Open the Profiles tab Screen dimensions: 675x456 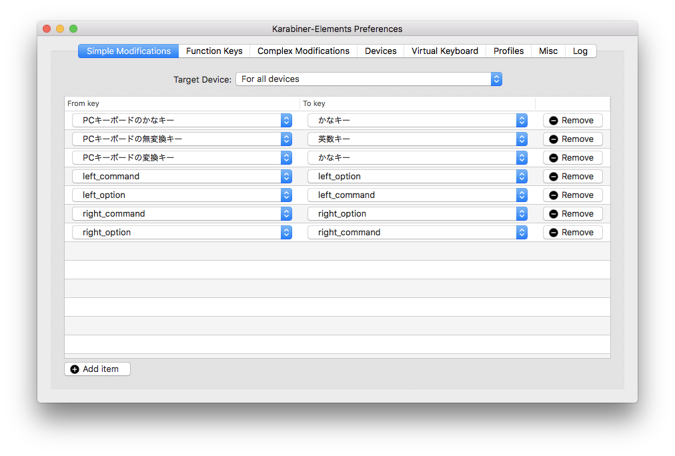[508, 51]
